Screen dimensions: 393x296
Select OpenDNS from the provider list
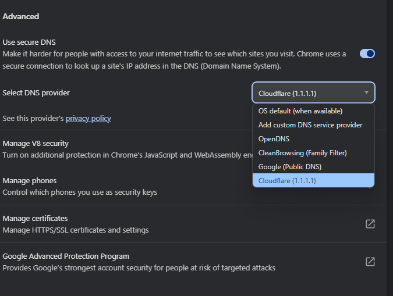[x=274, y=139]
